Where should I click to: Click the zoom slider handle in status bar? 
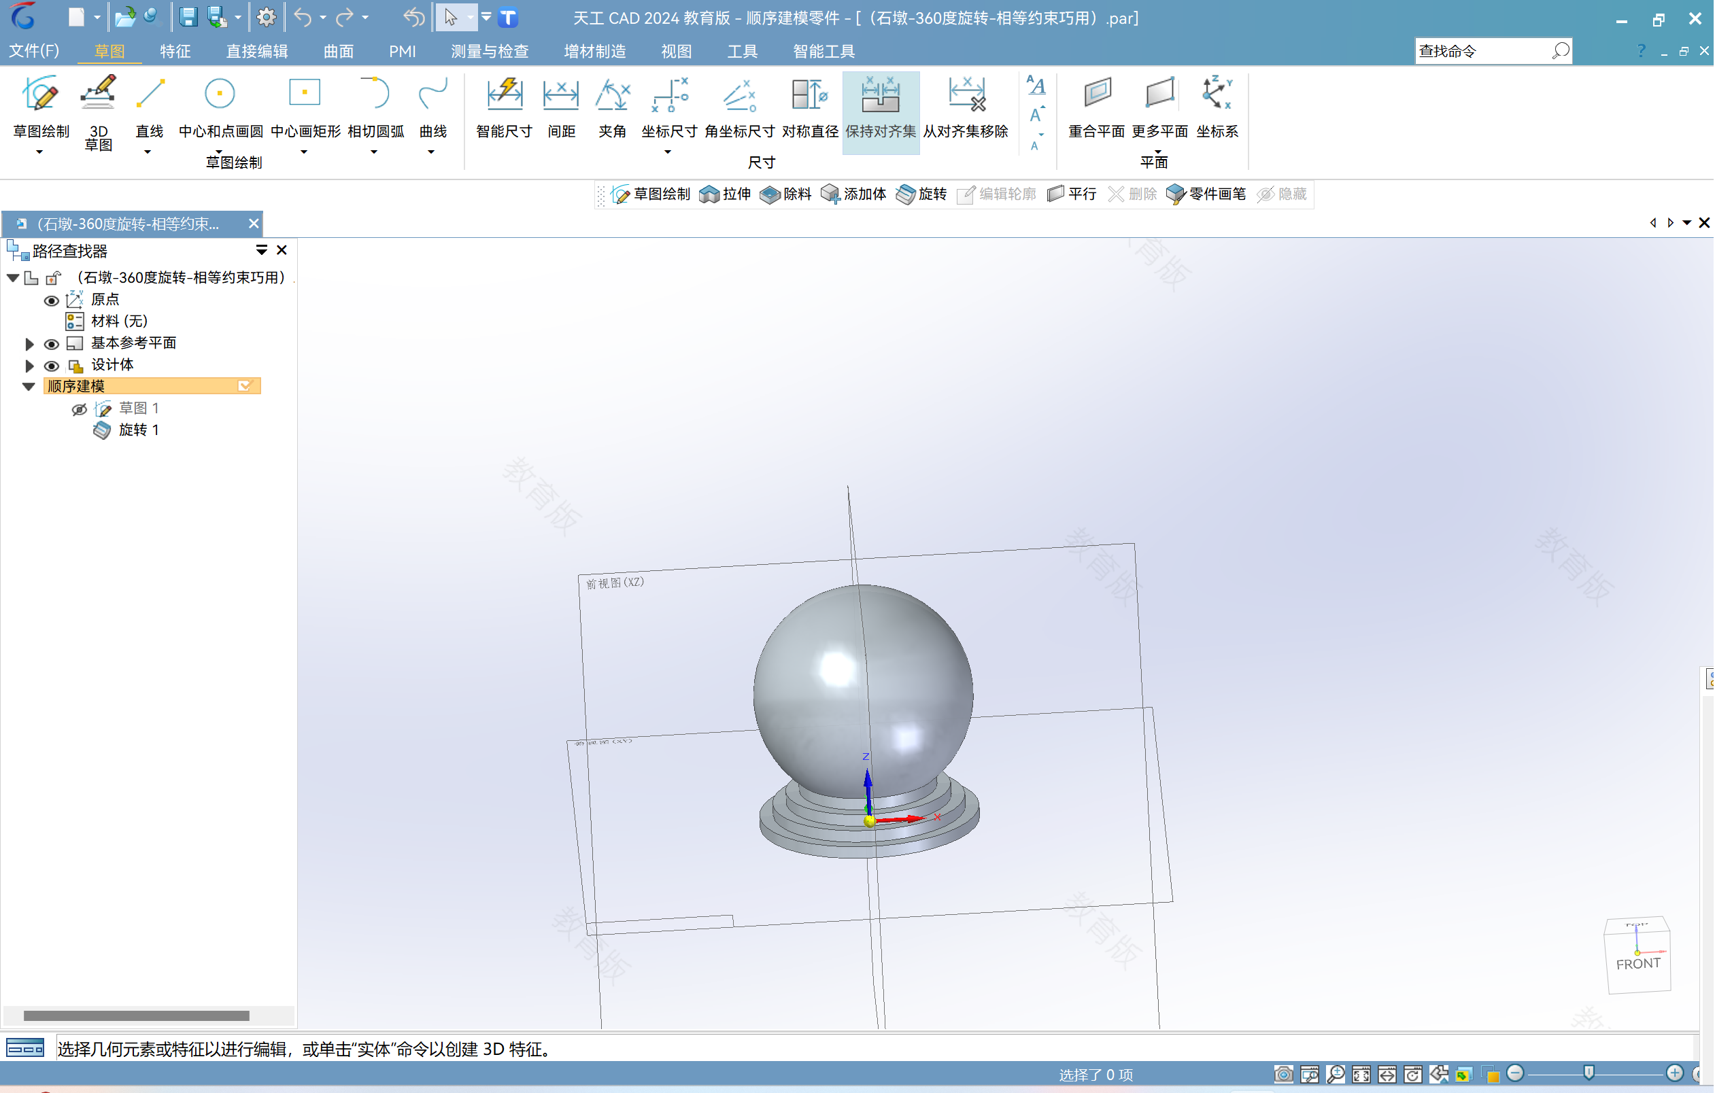point(1589,1073)
